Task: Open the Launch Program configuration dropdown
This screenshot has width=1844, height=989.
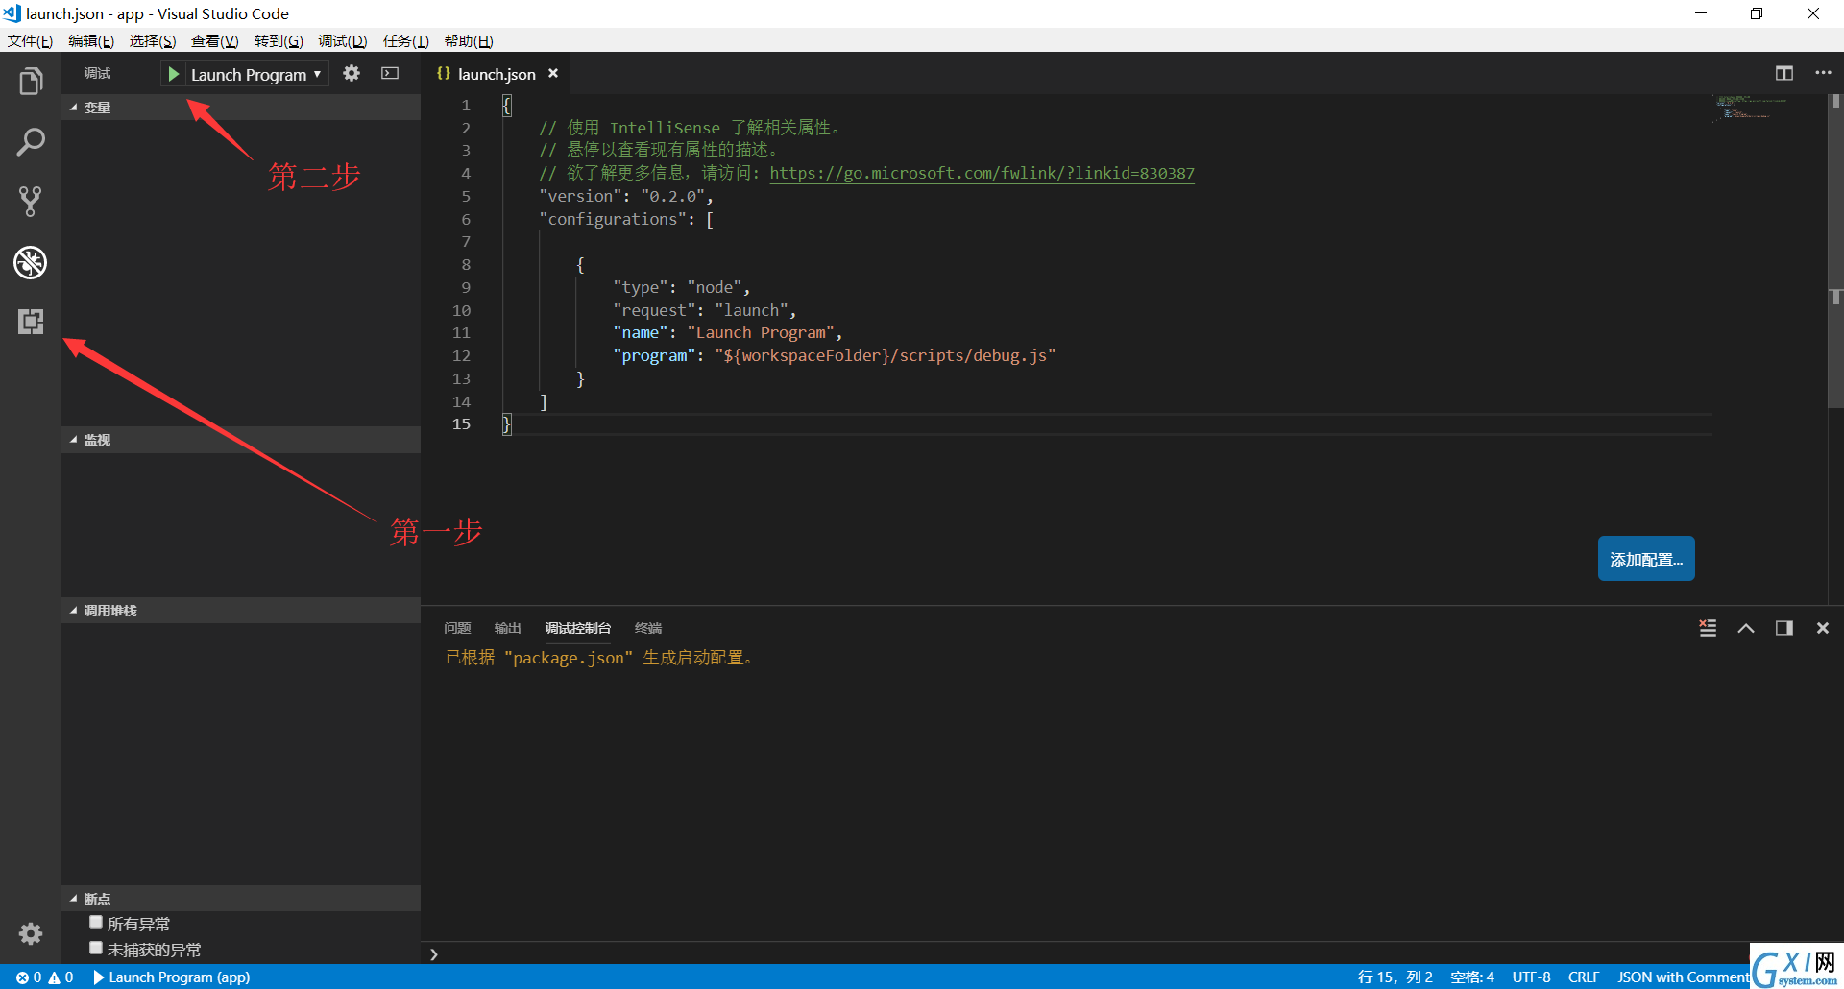Action: point(255,74)
